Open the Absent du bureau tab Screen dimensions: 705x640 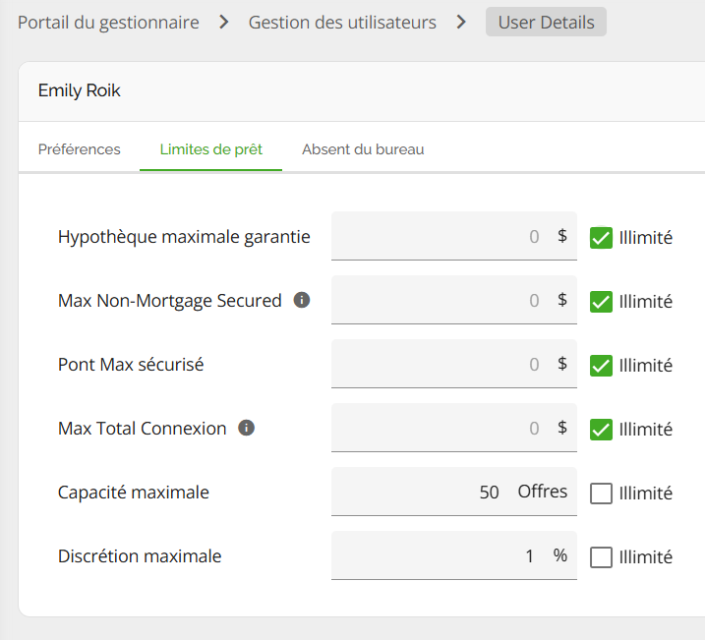[x=363, y=149]
